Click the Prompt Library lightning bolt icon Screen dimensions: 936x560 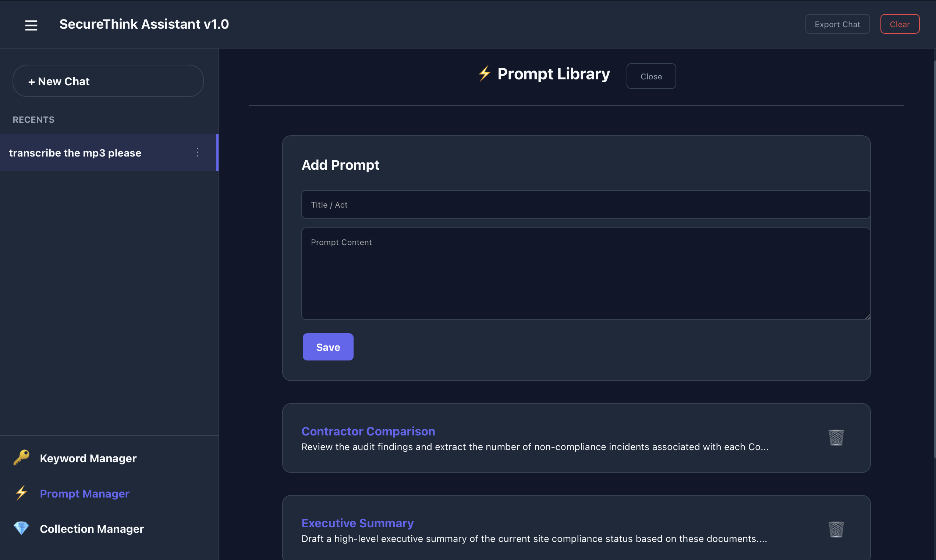tap(484, 73)
